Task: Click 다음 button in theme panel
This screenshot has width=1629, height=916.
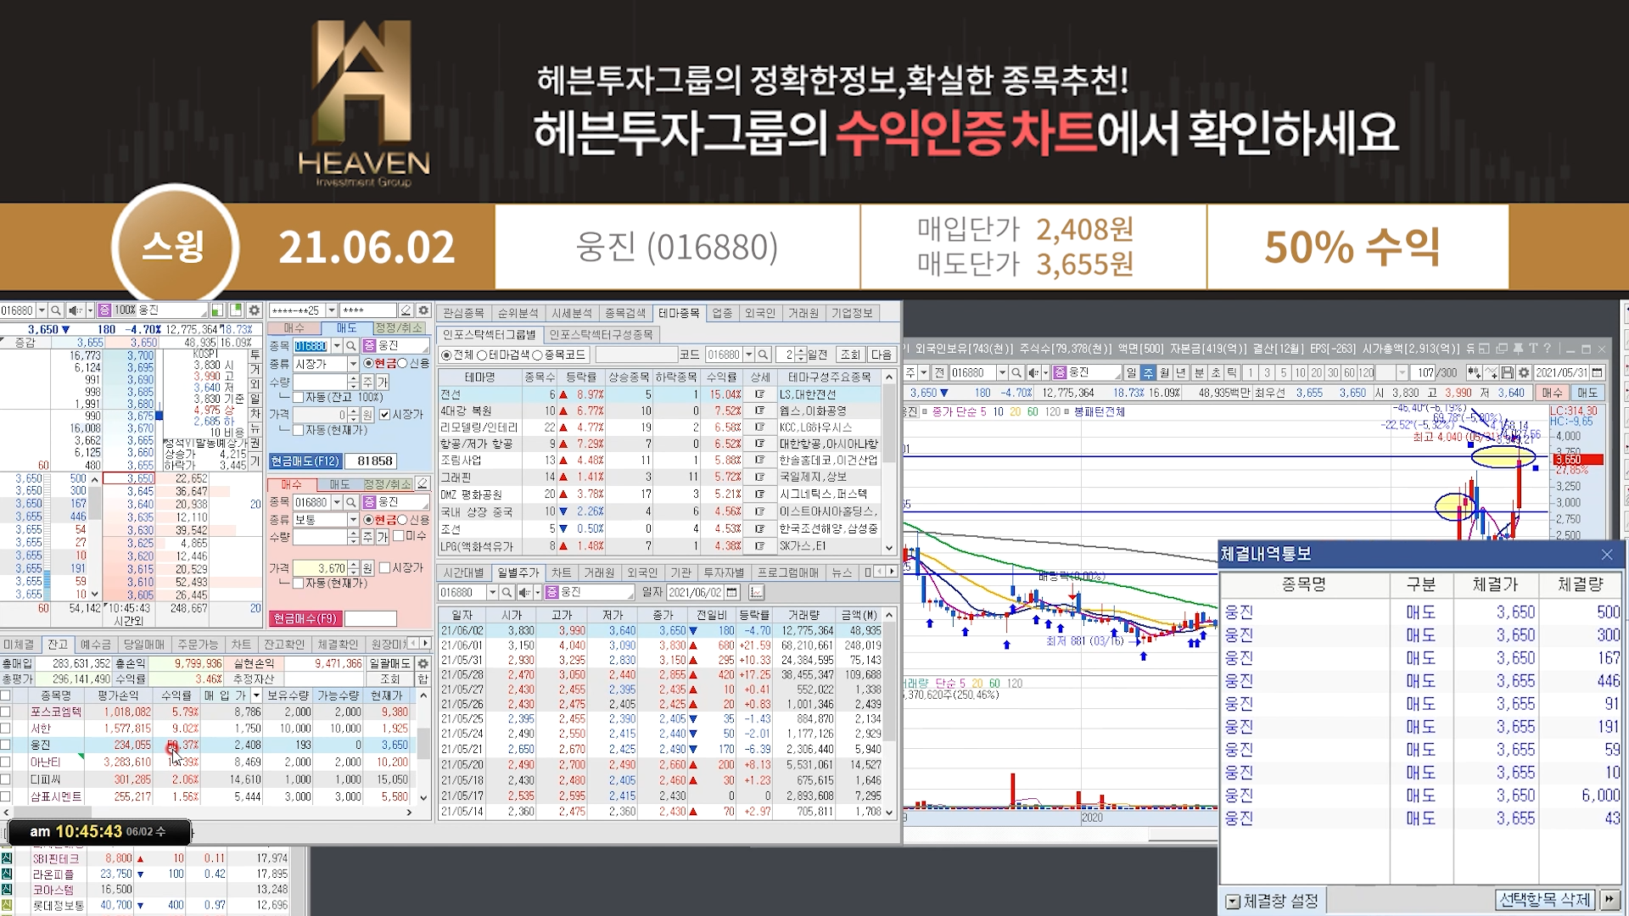Action: [x=882, y=355]
